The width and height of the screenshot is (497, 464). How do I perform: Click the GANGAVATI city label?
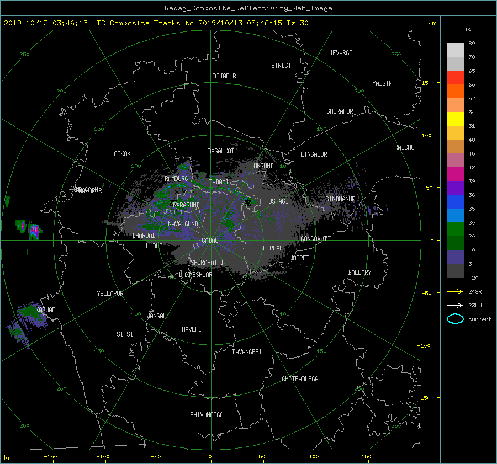coord(315,238)
